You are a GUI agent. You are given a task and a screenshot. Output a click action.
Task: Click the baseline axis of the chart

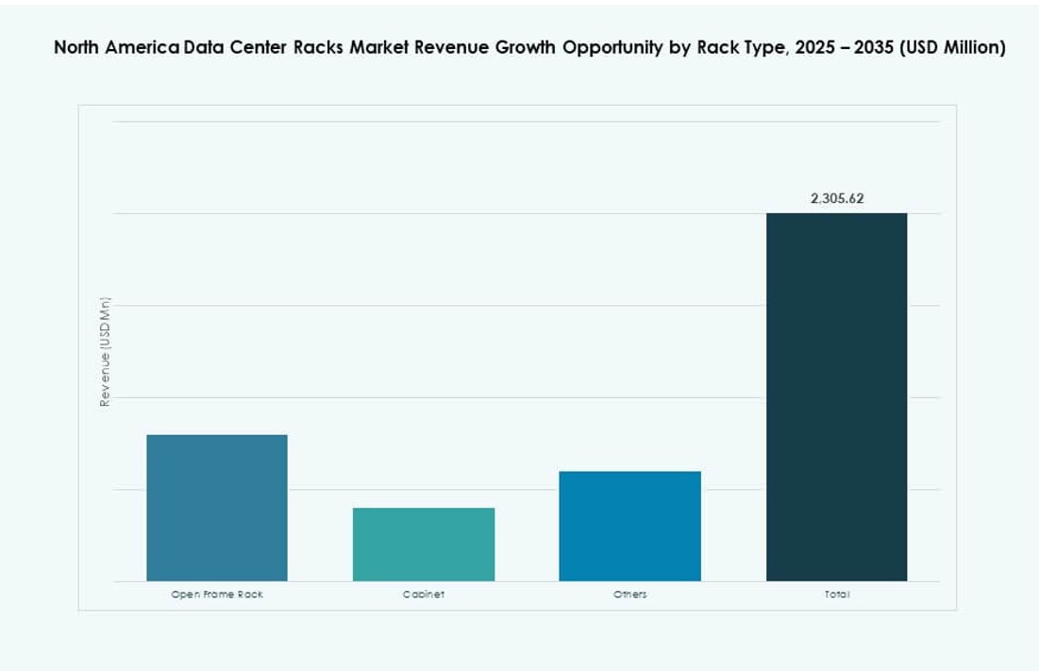519,582
